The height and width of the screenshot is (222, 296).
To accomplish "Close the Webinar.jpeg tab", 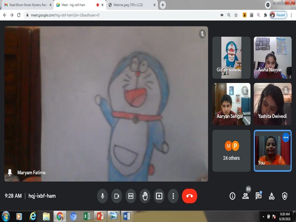I will [x=154, y=5].
